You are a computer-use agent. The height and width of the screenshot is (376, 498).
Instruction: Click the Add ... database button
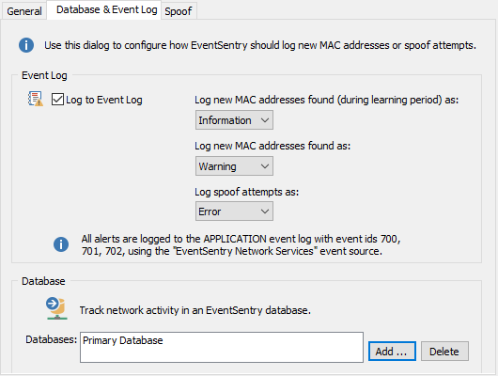[392, 352]
